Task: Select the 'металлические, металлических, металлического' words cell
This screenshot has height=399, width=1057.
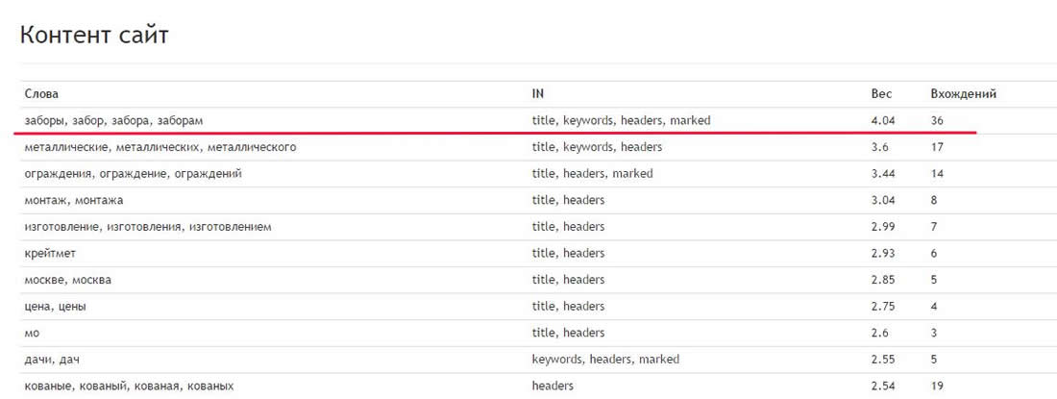Action: tap(160, 147)
